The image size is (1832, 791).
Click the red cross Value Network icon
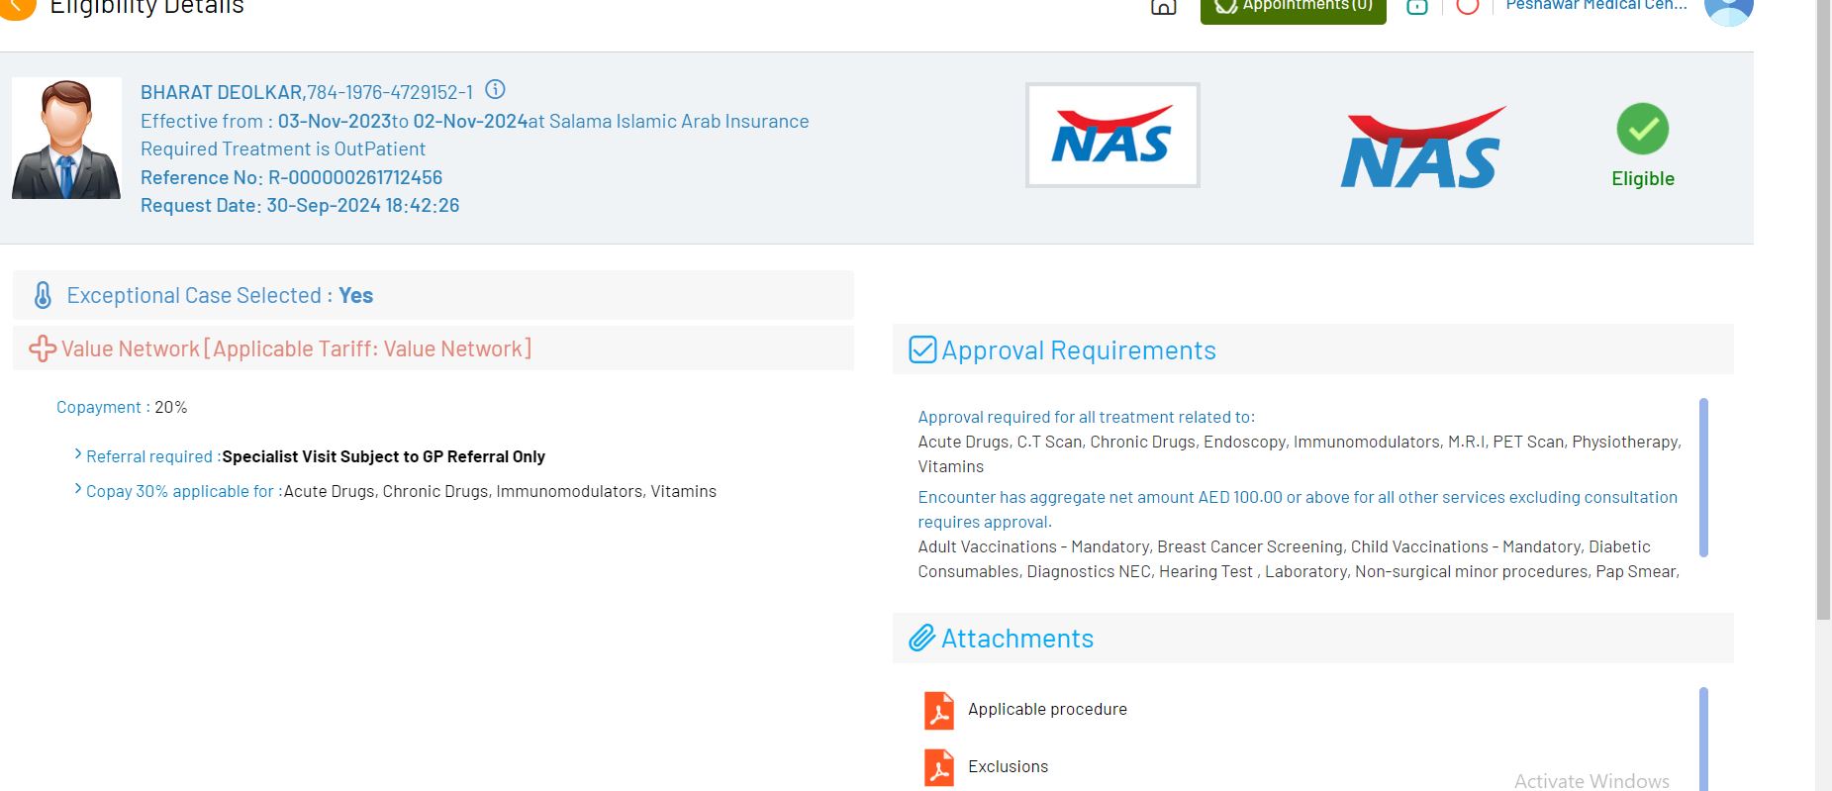[43, 348]
